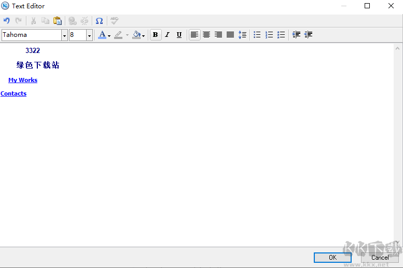Click the Cut scissors icon
Image resolution: width=403 pixels, height=268 pixels.
coord(33,21)
